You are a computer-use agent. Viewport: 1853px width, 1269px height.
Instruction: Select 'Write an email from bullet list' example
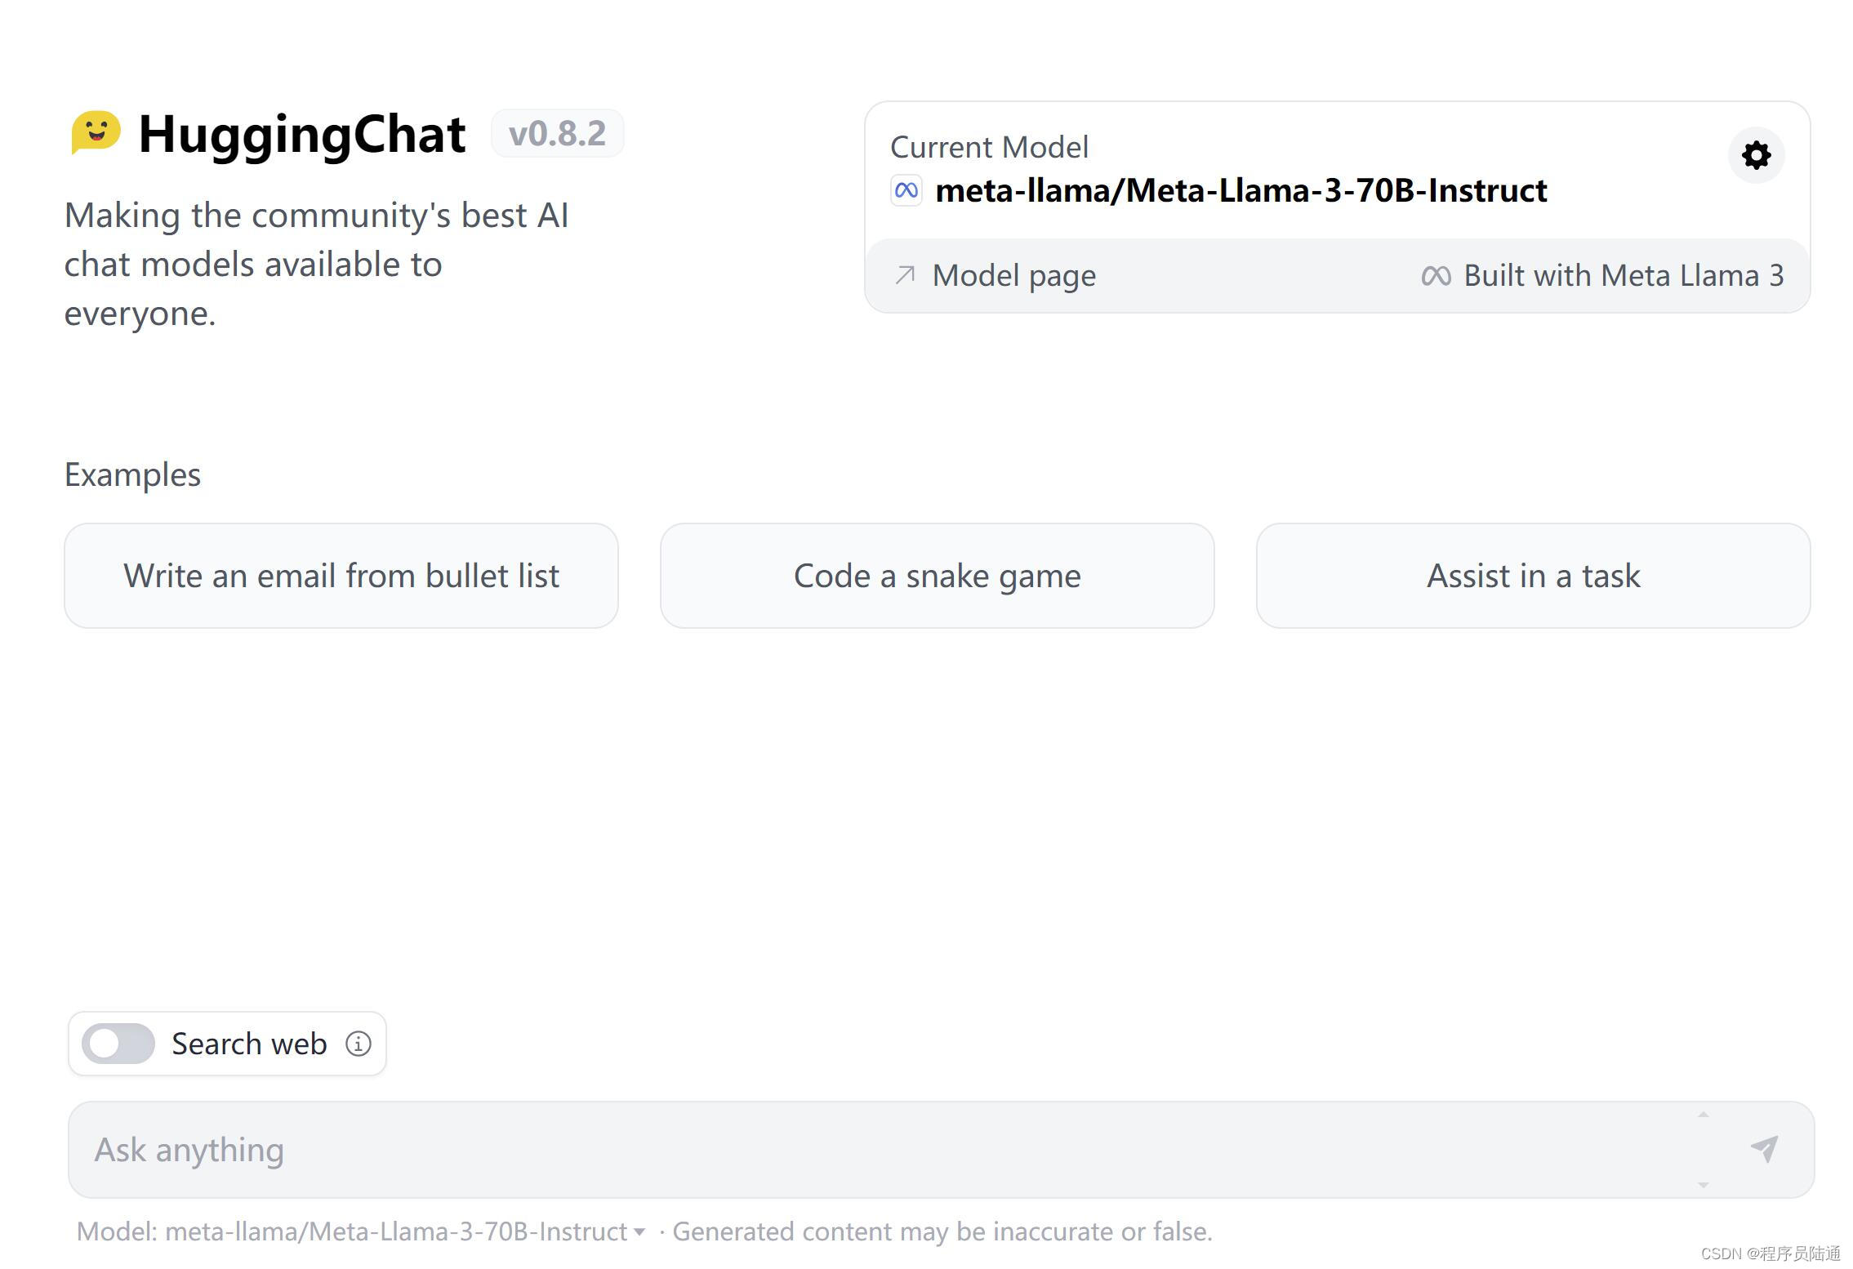click(341, 576)
